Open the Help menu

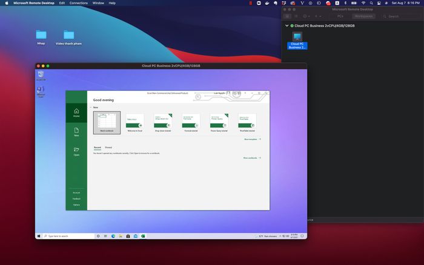112,3
